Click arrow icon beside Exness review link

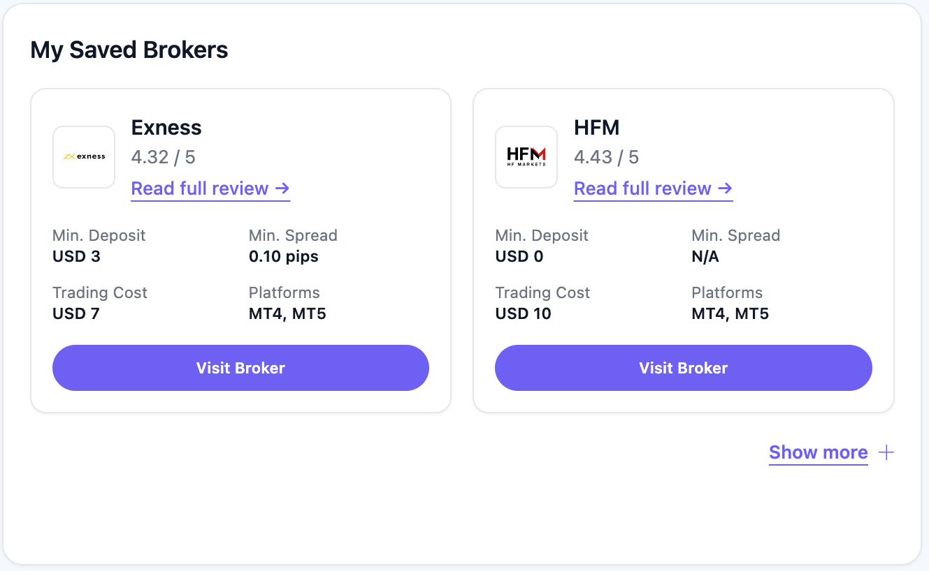pyautogui.click(x=282, y=188)
